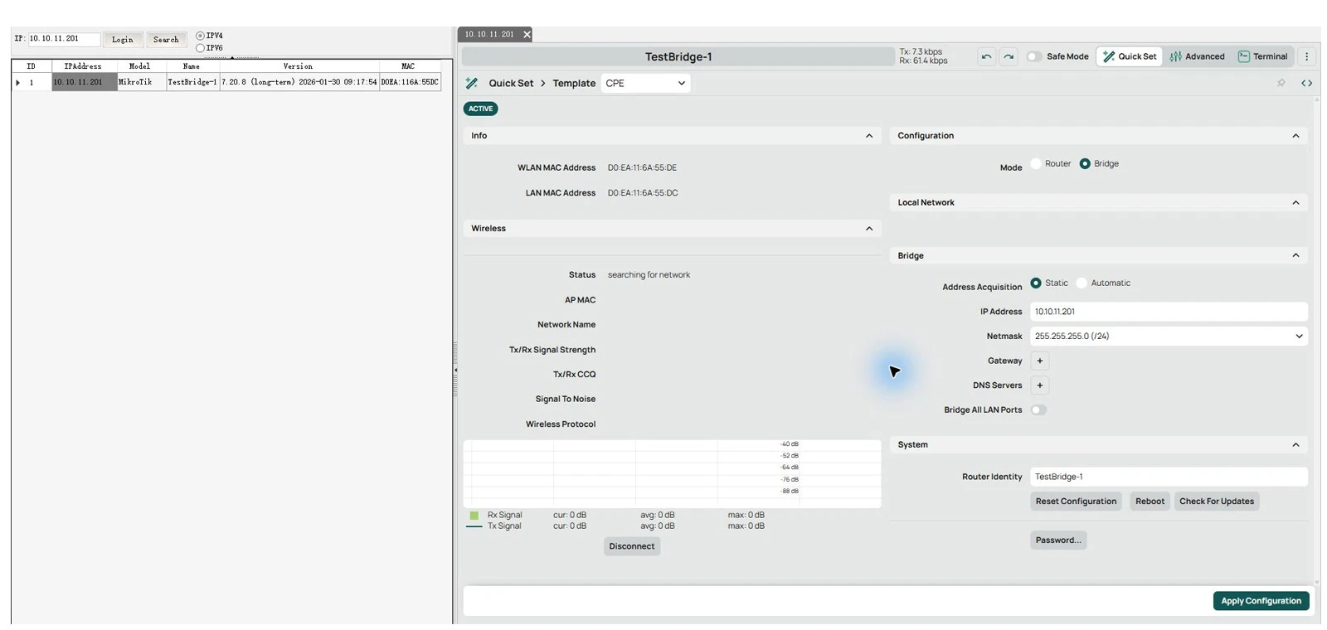Collapse the Local Network section

coord(1295,202)
